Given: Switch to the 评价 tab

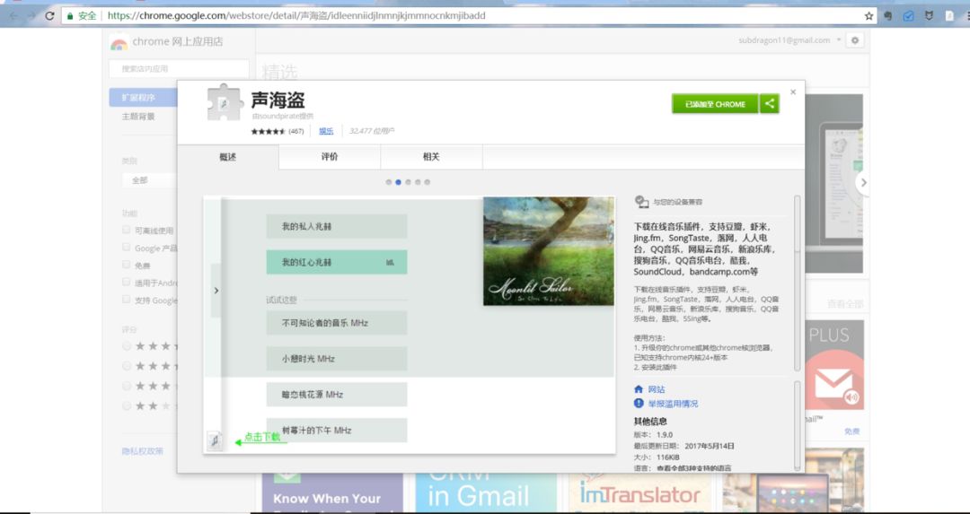Looking at the screenshot, I should tap(330, 157).
